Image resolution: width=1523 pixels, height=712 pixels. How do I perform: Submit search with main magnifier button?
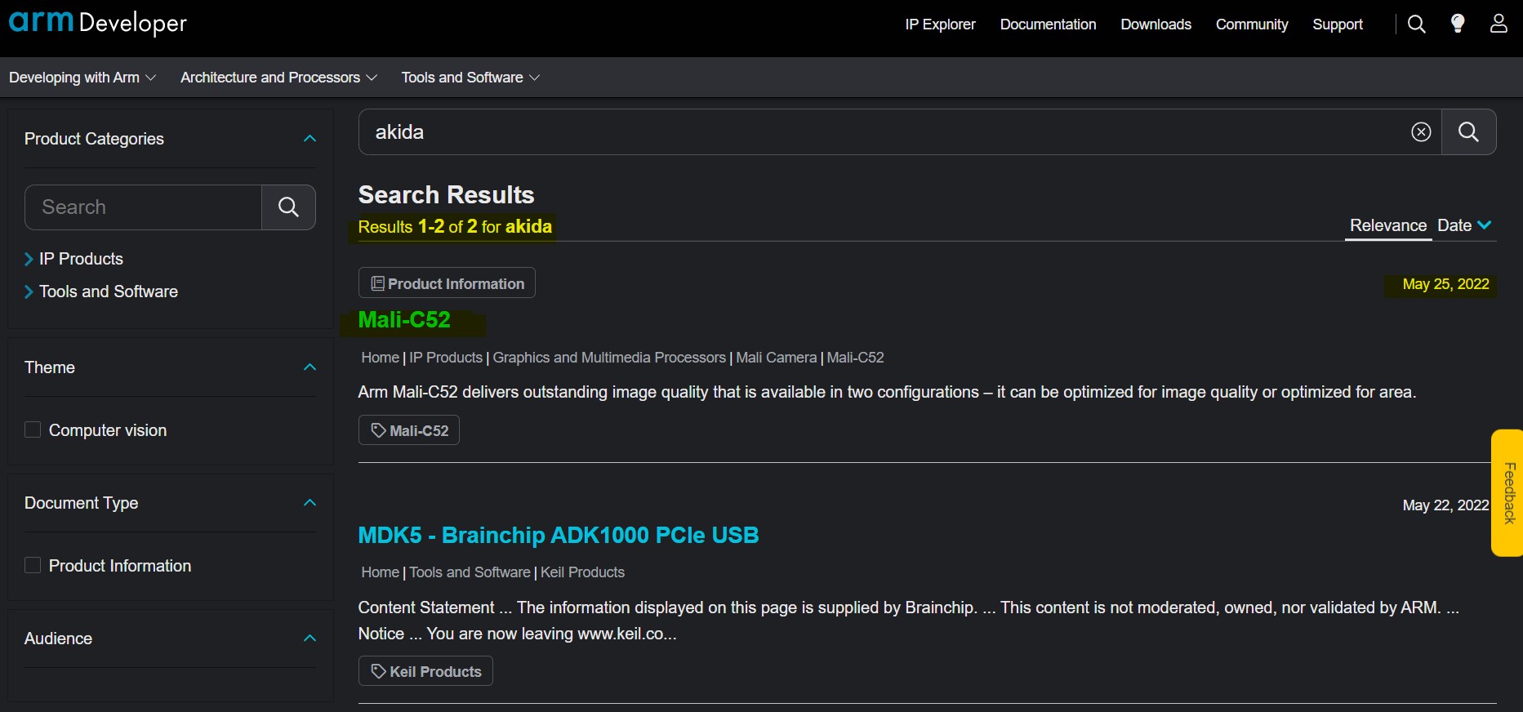[1468, 132]
